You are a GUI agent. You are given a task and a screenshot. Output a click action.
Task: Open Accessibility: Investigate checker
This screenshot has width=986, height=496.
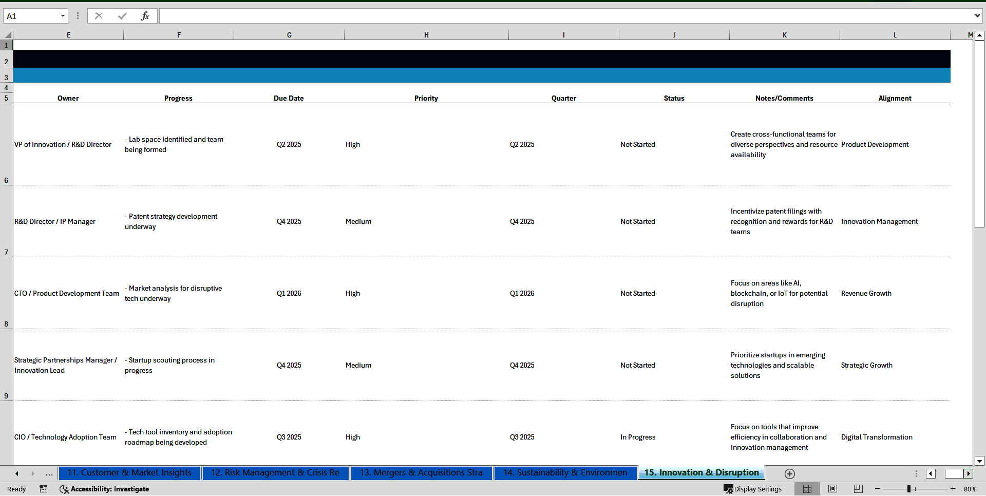pyautogui.click(x=104, y=489)
